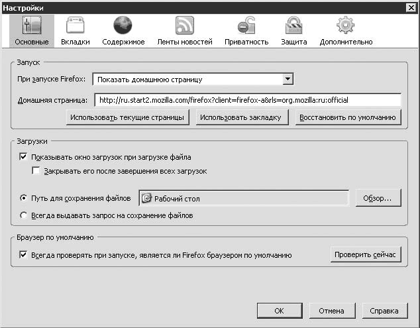420x328 pixels.
Task: Enable Закрывать его после завершения загрузок
Action: (x=36, y=171)
